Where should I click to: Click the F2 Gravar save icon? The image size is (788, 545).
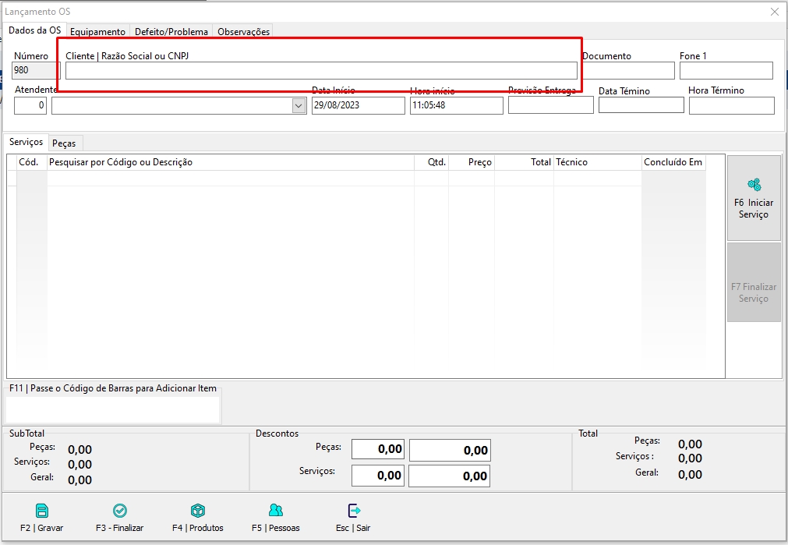42,511
